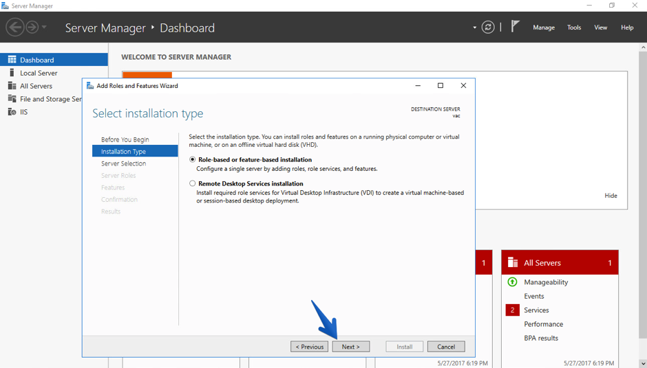Click the Dashboard grid icon in sidebar
This screenshot has height=368, width=647.
[12, 60]
